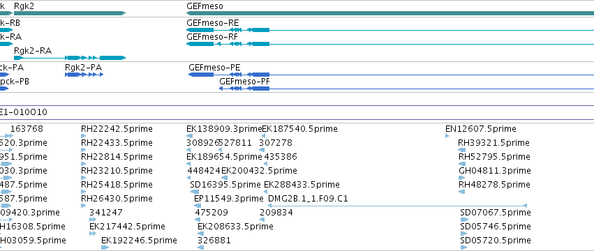Open EST RH23210.5prime
Viewport: 594px width, 251px height.
117,171
